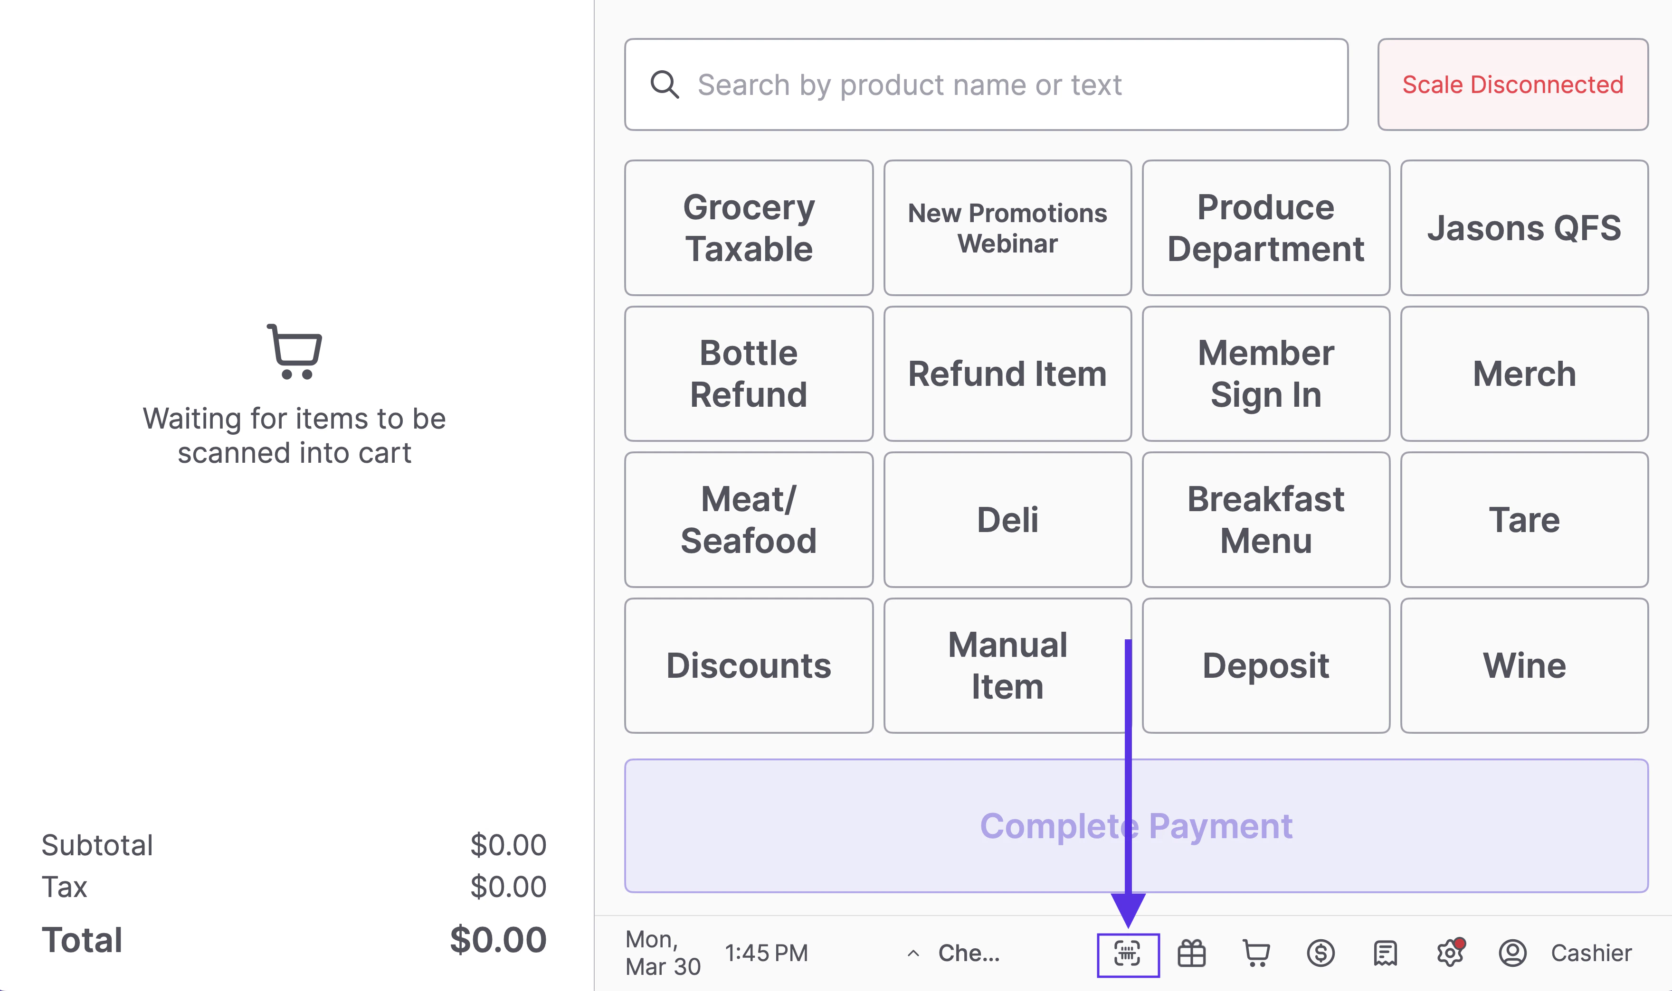1672x991 pixels.
Task: Click the search magnifier icon
Action: (665, 85)
